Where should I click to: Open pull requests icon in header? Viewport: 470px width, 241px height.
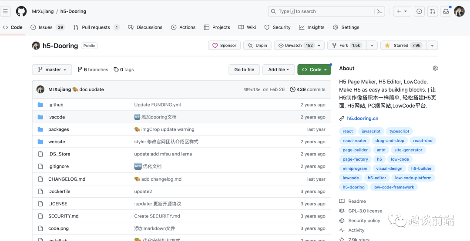tap(433, 11)
